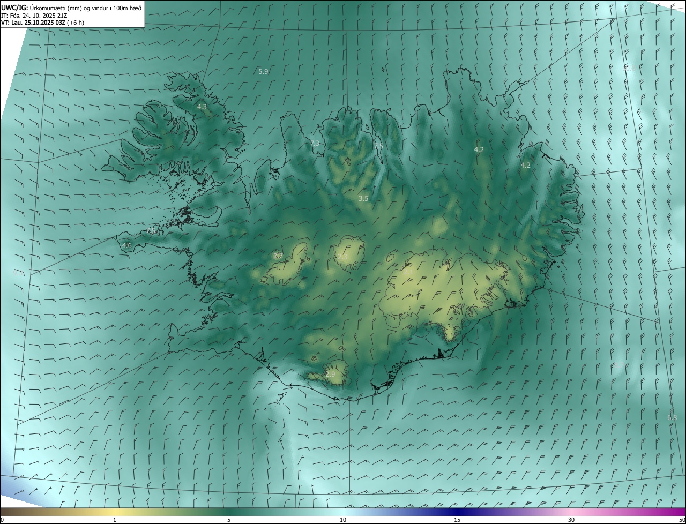Click the 2.7 value label on the glacier

[x=278, y=256]
